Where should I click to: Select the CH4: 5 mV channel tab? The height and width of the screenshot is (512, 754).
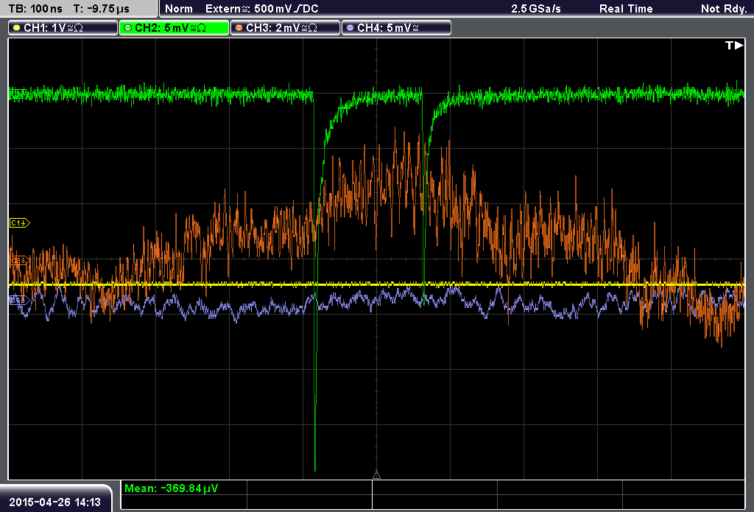396,28
